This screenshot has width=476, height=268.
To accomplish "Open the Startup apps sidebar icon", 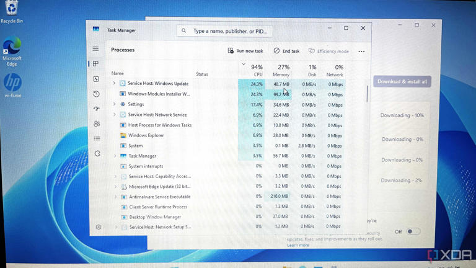I will click(97, 109).
